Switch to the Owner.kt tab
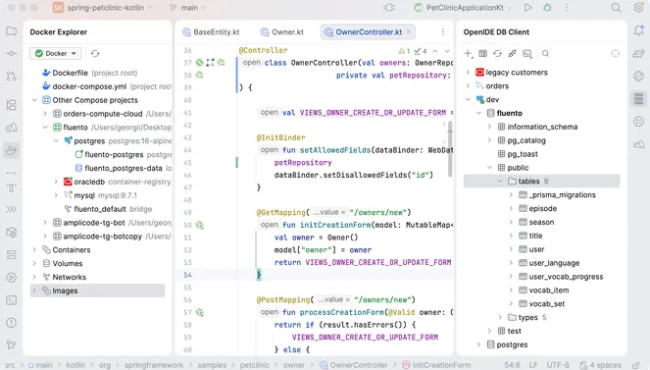The width and height of the screenshot is (650, 370). click(282, 32)
